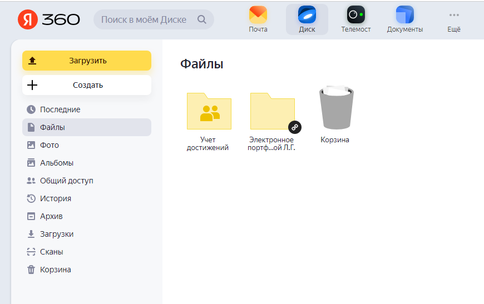This screenshot has width=484, height=304.
Task: Open the Yandex 360 logo home
Action: point(49,19)
